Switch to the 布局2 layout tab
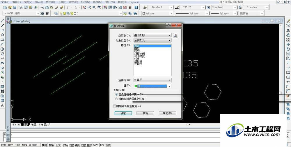The height and width of the screenshot is (147, 291). point(44,125)
